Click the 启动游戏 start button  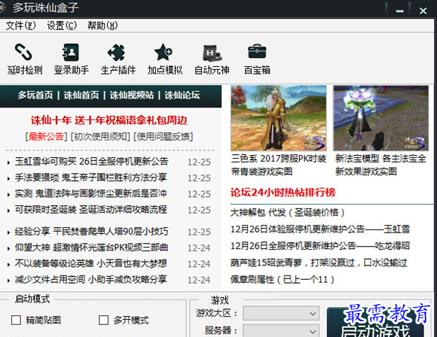375,323
